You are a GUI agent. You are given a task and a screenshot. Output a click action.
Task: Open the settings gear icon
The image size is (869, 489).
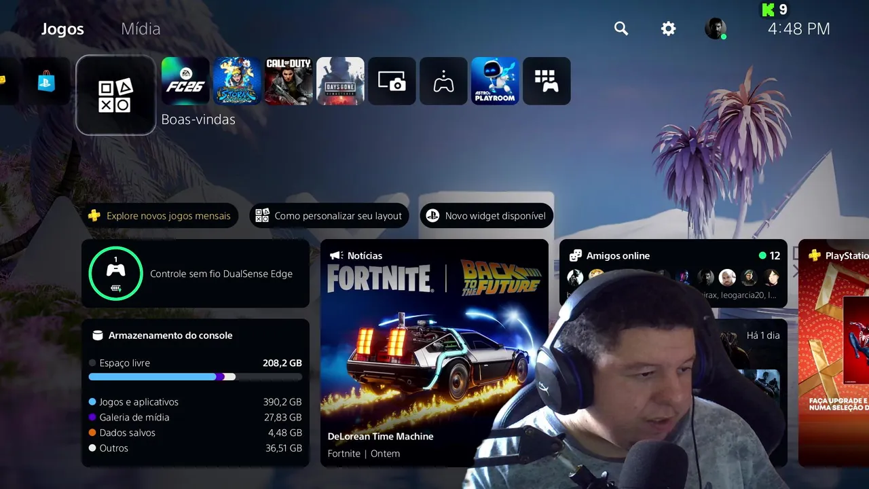tap(669, 29)
